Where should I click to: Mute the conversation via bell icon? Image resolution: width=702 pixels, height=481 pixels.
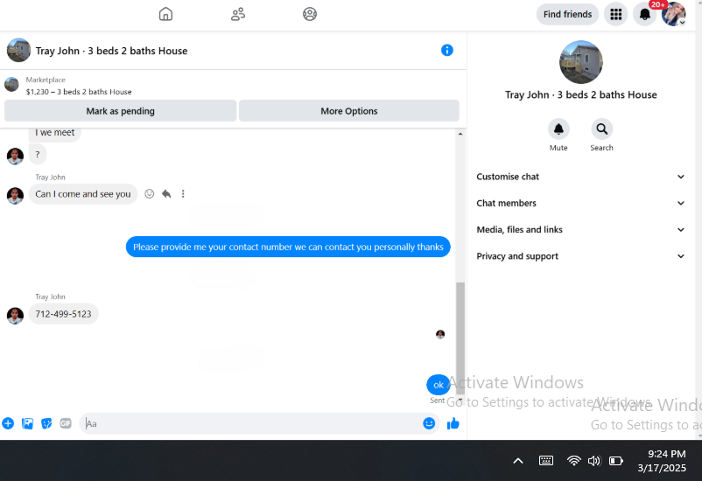(x=558, y=129)
